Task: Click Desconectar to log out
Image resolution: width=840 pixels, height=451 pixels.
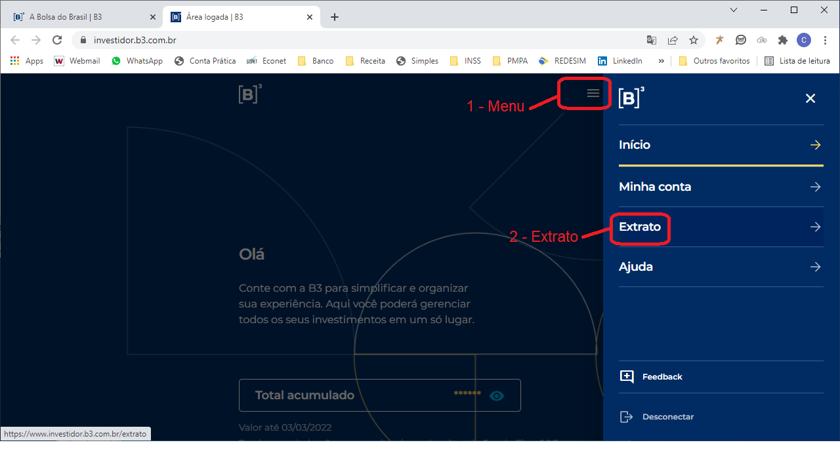Action: (x=668, y=417)
